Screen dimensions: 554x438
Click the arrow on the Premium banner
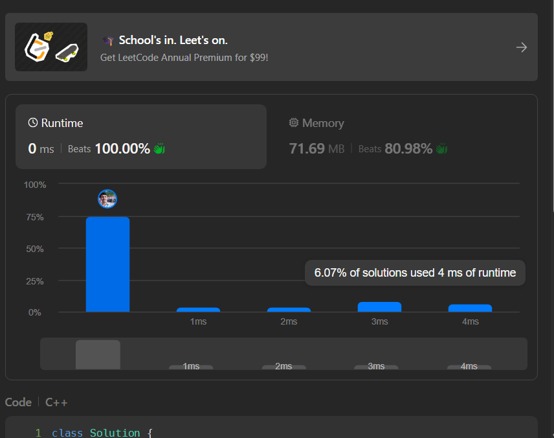click(521, 47)
